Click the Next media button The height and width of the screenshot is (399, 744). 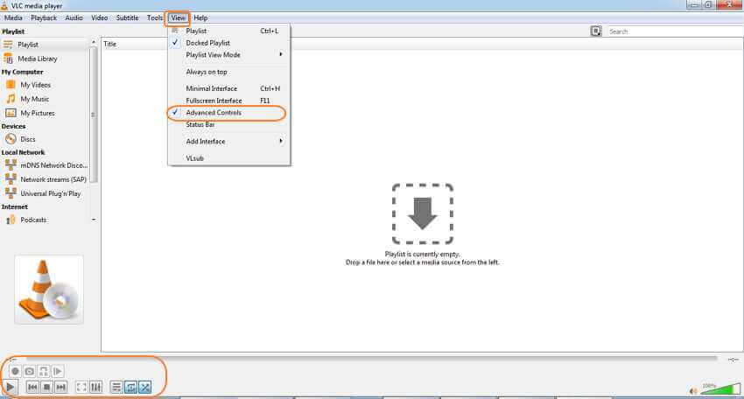(60, 387)
